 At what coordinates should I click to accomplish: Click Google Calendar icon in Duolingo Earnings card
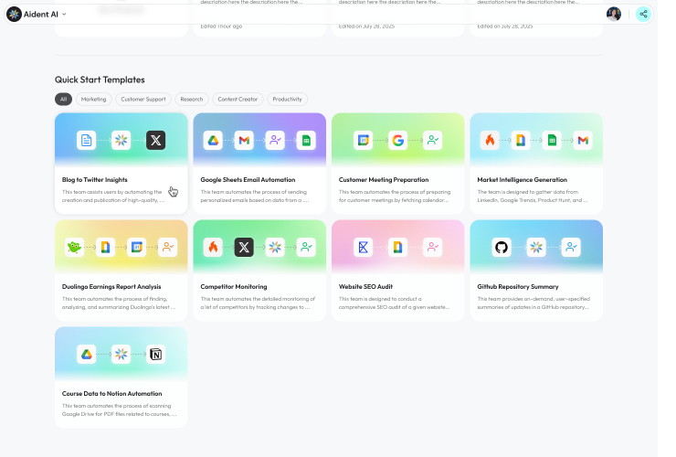click(137, 248)
